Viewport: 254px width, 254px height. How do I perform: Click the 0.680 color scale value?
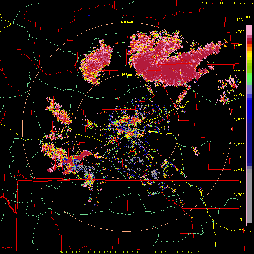[x=239, y=107]
